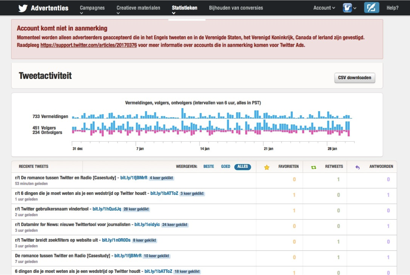This screenshot has width=410, height=275.
Task: Click the chevron next to profile avatar
Action: click(x=355, y=8)
